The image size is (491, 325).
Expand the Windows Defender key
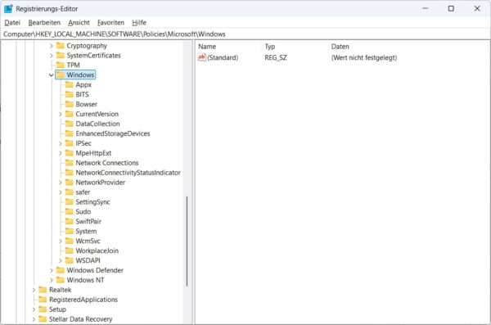click(x=52, y=270)
